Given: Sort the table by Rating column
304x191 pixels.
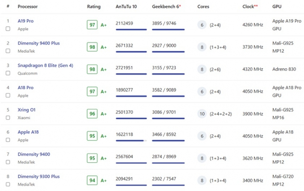Looking at the screenshot, I should click(x=94, y=7).
